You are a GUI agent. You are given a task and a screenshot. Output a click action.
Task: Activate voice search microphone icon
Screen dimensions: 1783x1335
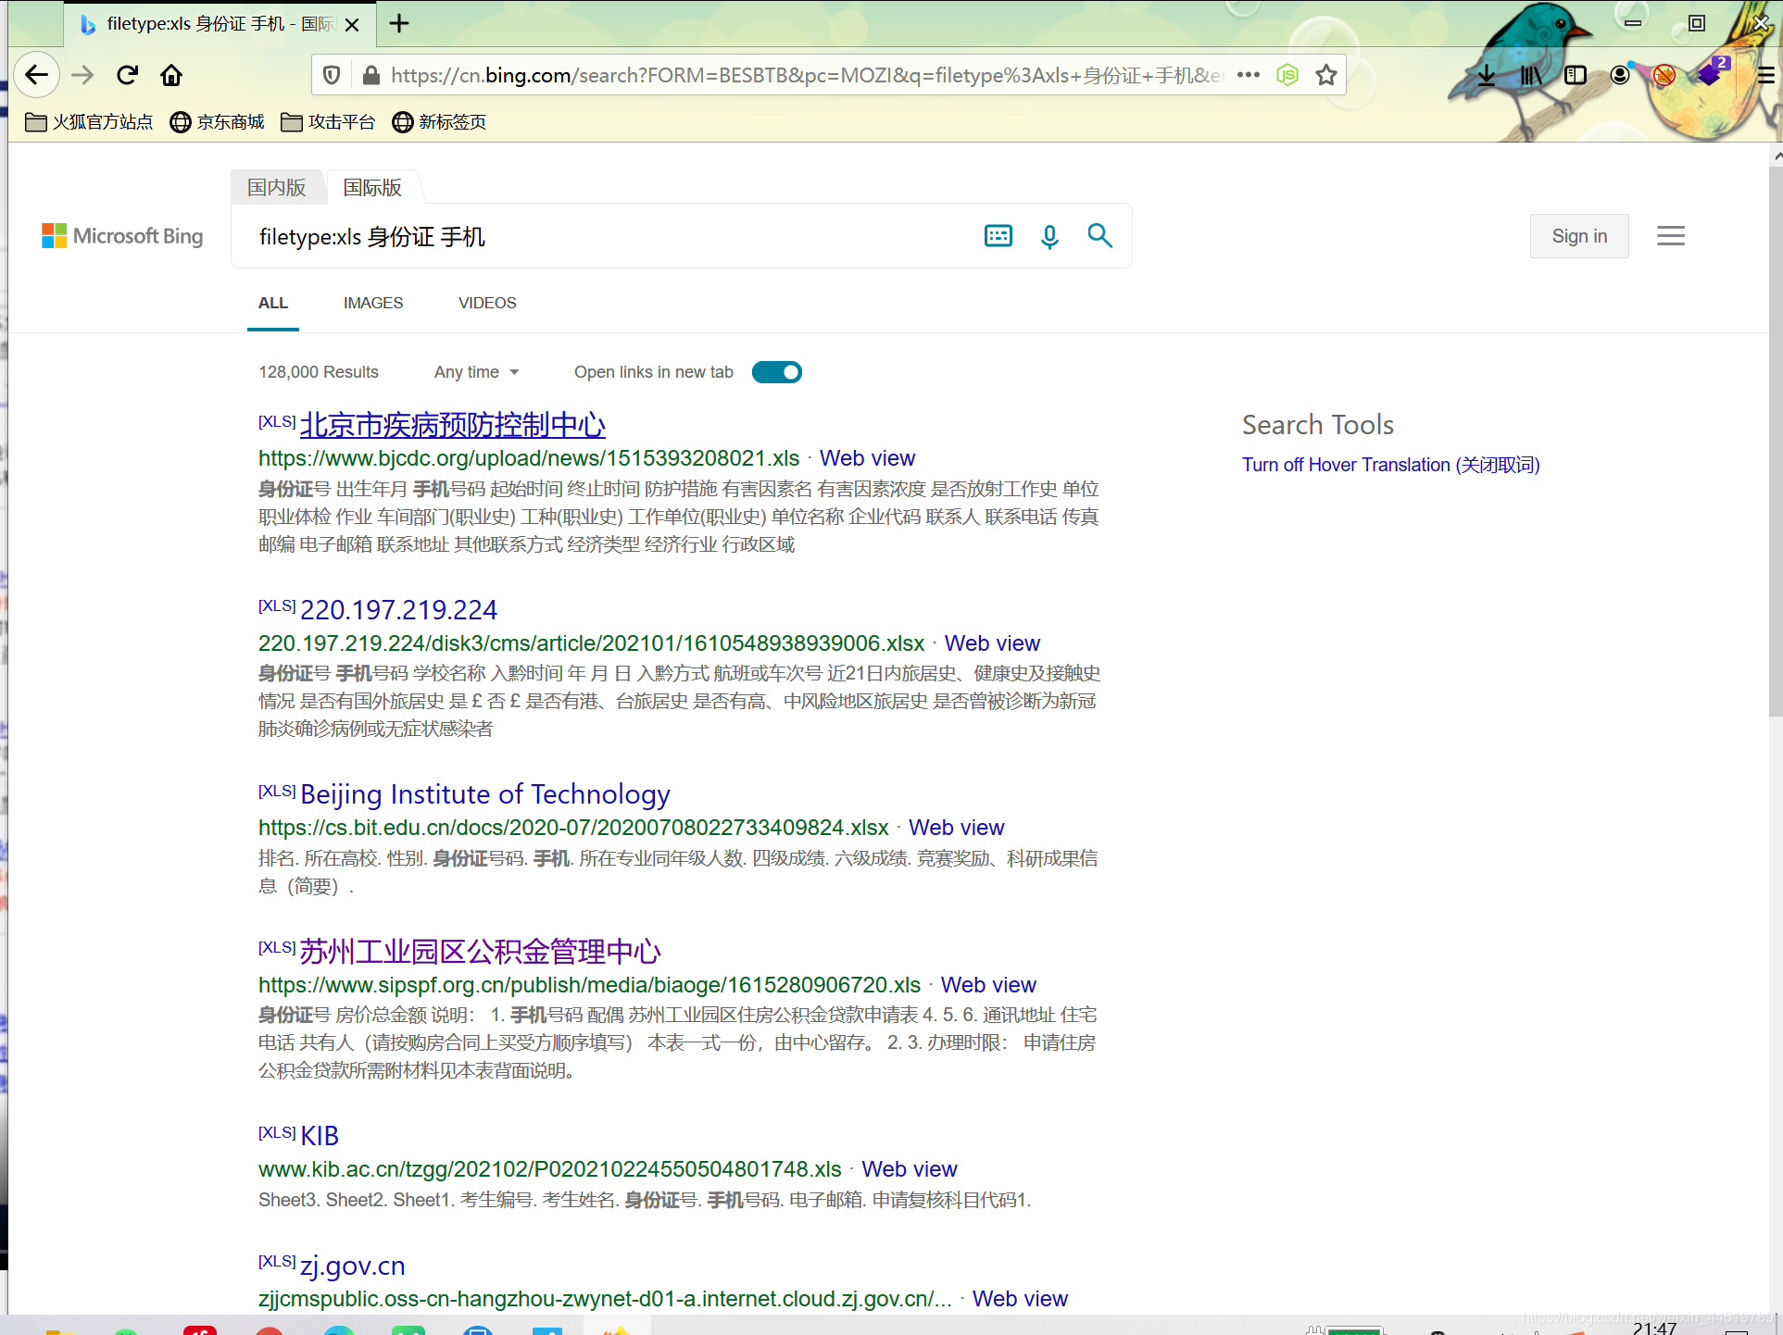point(1048,237)
